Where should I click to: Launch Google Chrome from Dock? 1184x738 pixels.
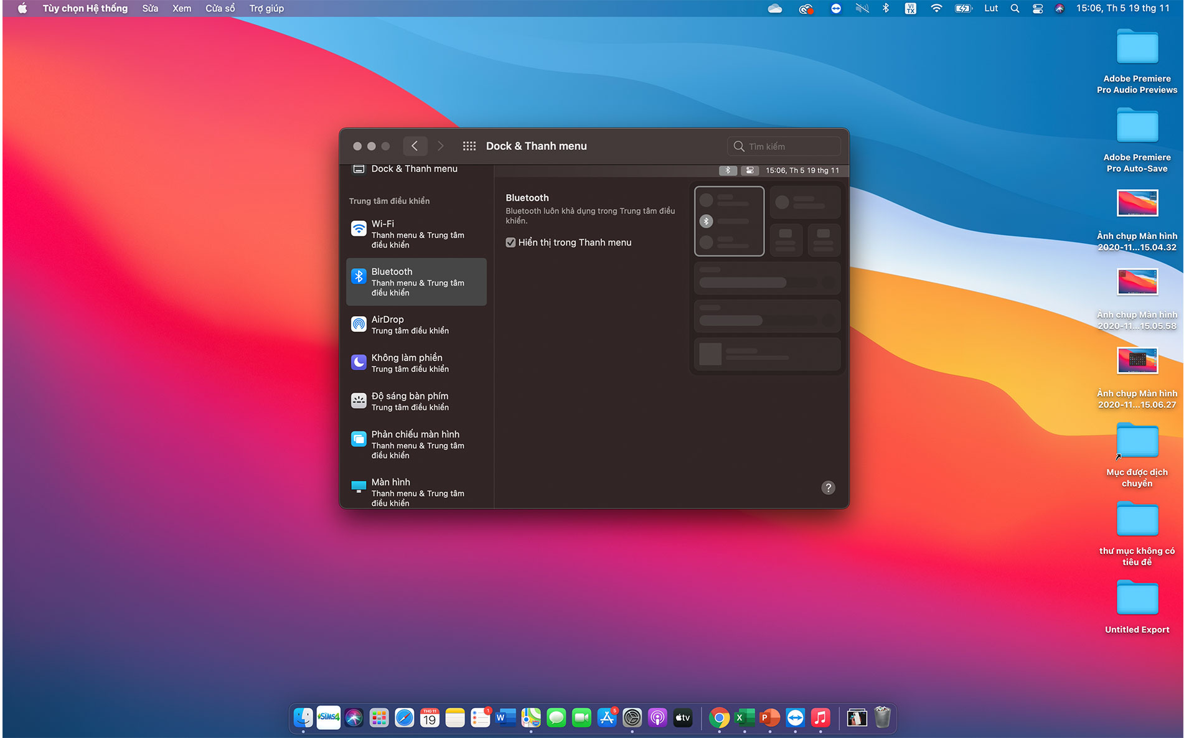[719, 717]
